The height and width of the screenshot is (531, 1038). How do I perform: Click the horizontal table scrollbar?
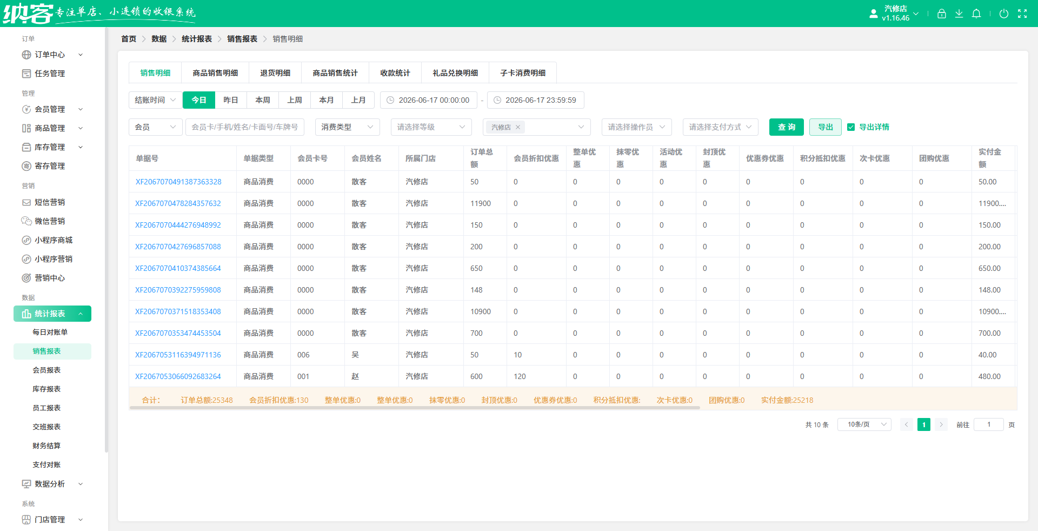point(415,408)
